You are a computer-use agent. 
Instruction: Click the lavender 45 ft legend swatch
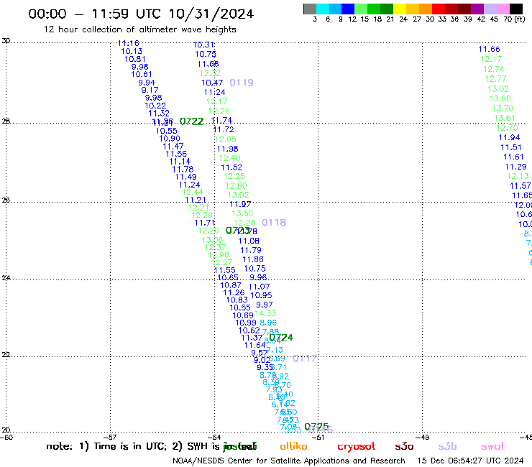click(x=490, y=9)
